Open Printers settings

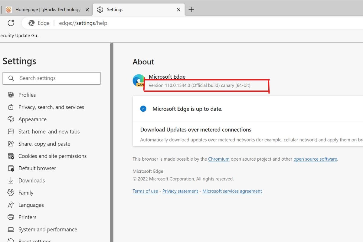point(27,217)
